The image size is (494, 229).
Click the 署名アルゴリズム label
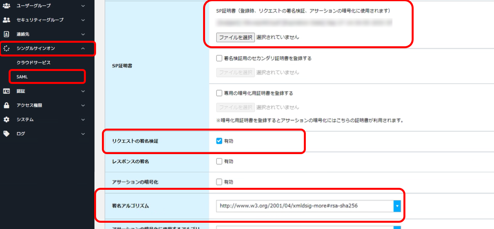(x=131, y=206)
